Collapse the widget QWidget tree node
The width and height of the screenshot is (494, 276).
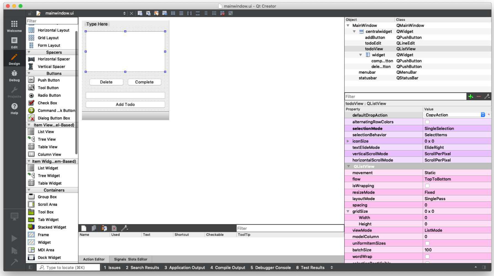pos(361,55)
